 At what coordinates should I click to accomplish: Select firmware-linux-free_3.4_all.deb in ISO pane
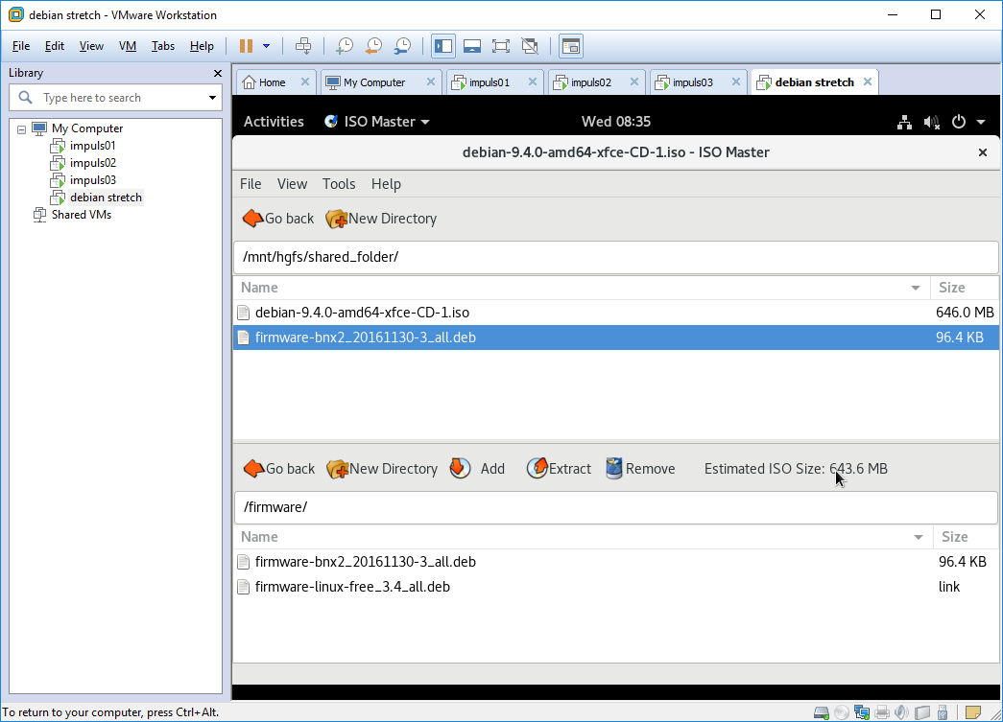(x=615, y=587)
